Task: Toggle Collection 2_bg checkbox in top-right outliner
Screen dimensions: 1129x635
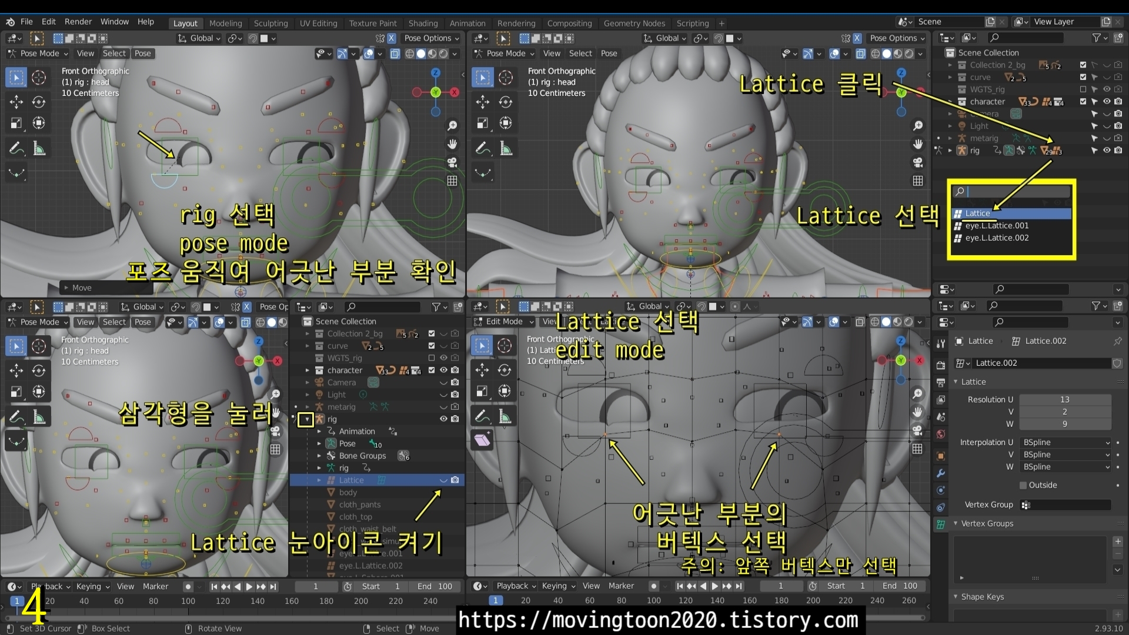Action: (x=1083, y=65)
